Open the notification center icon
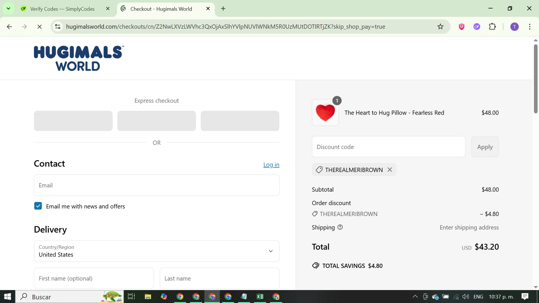This screenshot has width=539, height=303. click(525, 297)
